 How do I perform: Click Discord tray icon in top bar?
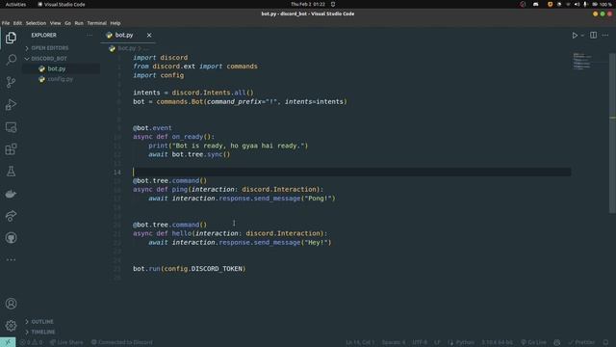[535, 4]
